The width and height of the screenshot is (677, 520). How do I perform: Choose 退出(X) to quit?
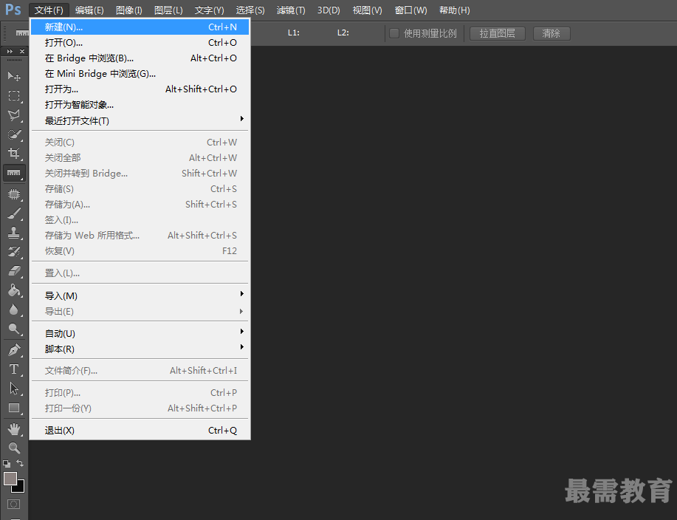point(140,430)
